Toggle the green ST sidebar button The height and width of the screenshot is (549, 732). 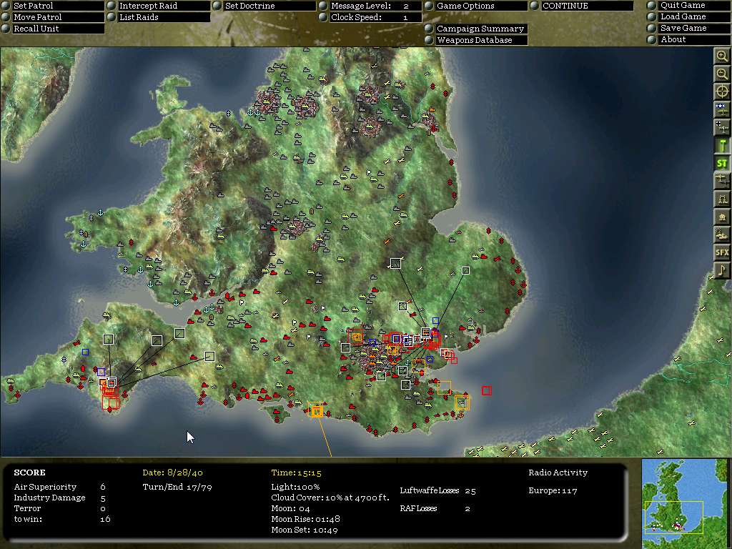[x=722, y=163]
